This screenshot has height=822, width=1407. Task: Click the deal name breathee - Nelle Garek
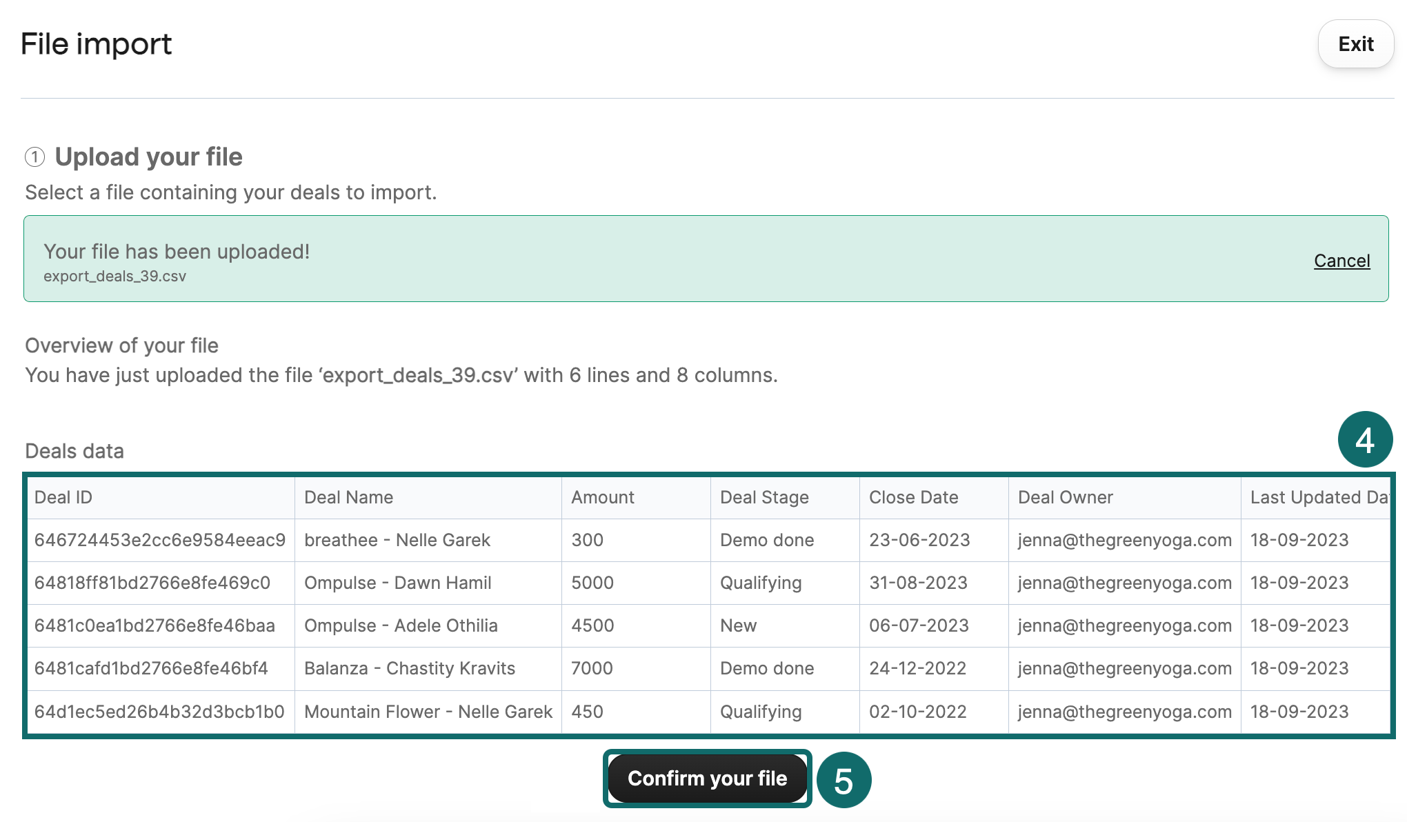pyautogui.click(x=397, y=540)
